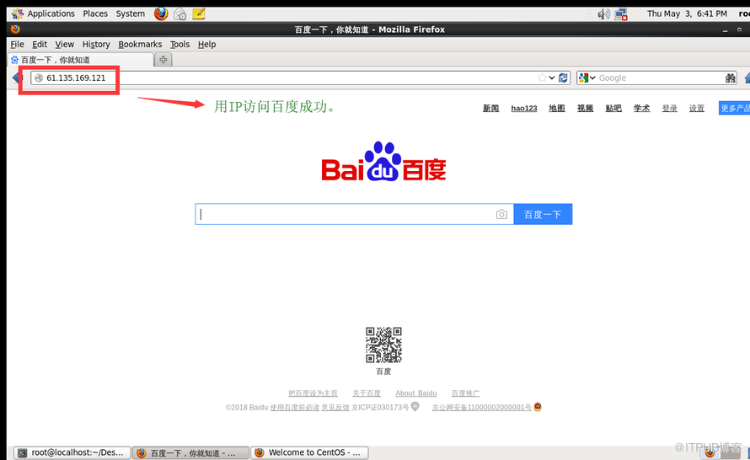
Task: Click the 把百度设为主页 link
Action: coord(313,393)
